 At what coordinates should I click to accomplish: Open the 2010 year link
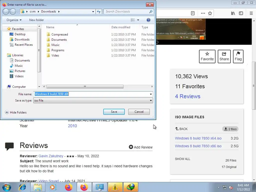72,126
